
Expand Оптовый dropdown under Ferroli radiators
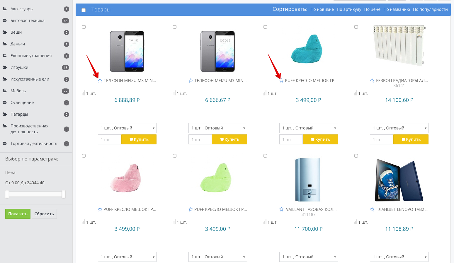(399, 128)
